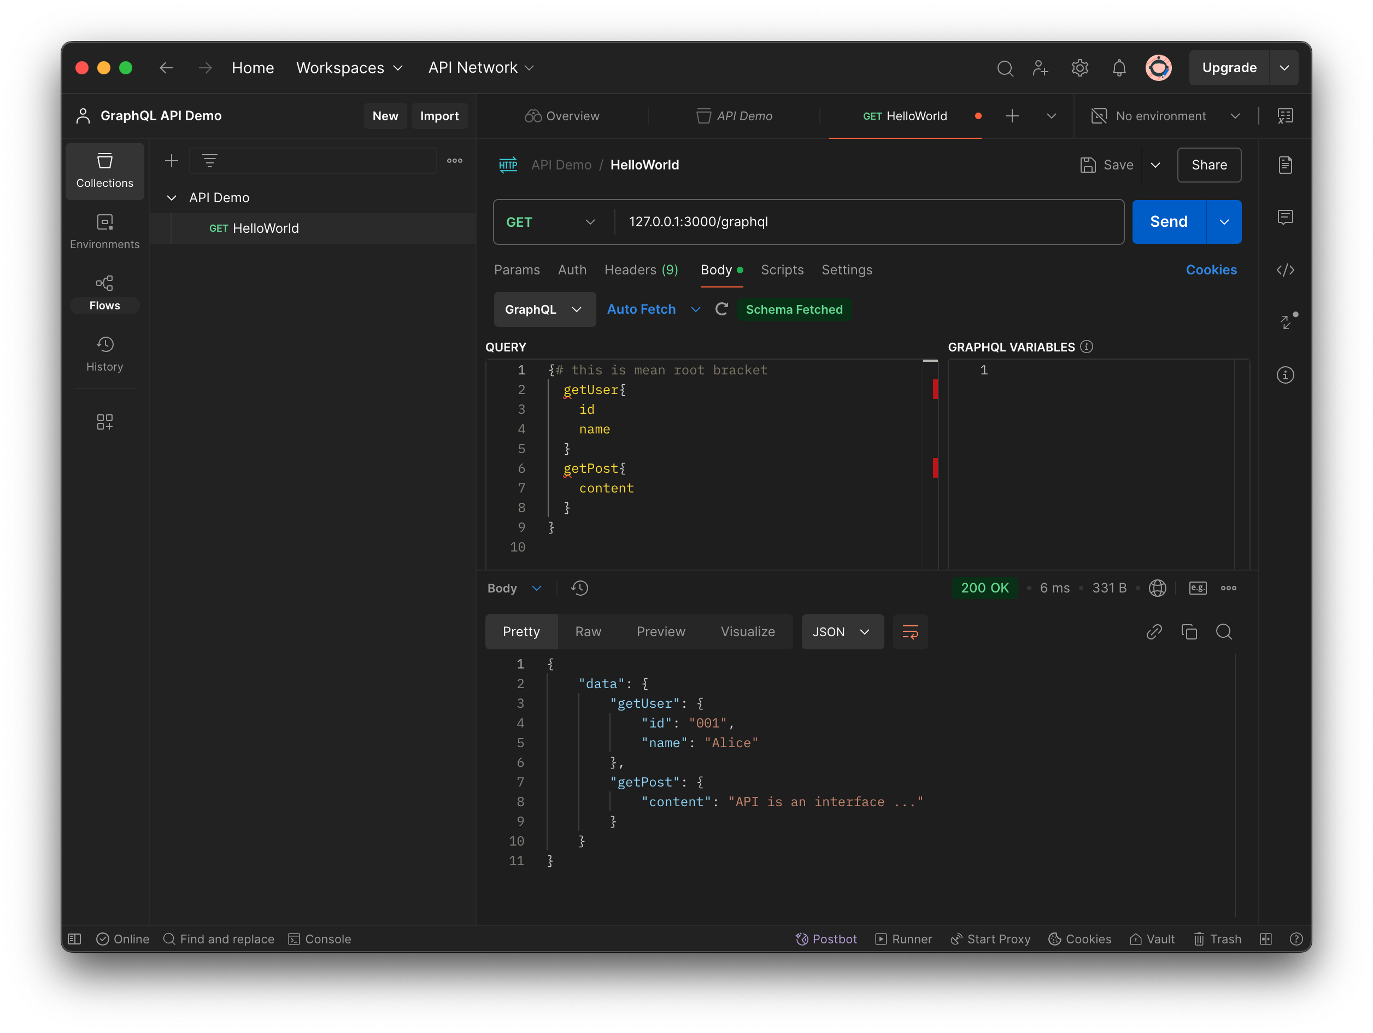
Task: Collapse the API Demo collection
Action: point(171,197)
